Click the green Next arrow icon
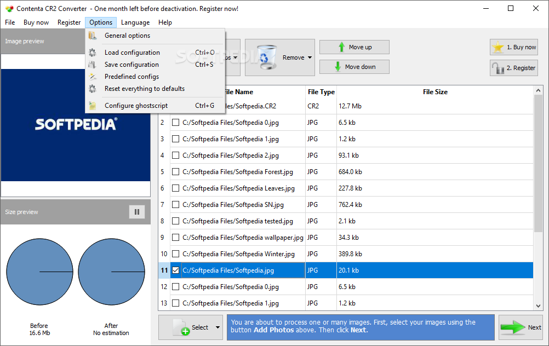Viewport: 549px width, 346px height. click(513, 327)
